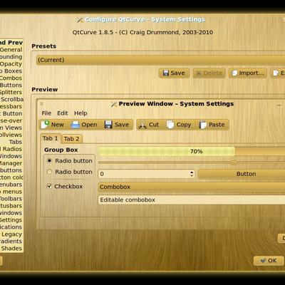Open the Combobox dropdown

pyautogui.click(x=192, y=187)
